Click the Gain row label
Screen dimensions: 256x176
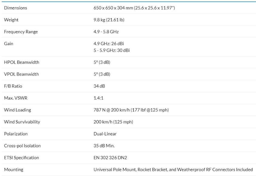point(9,44)
